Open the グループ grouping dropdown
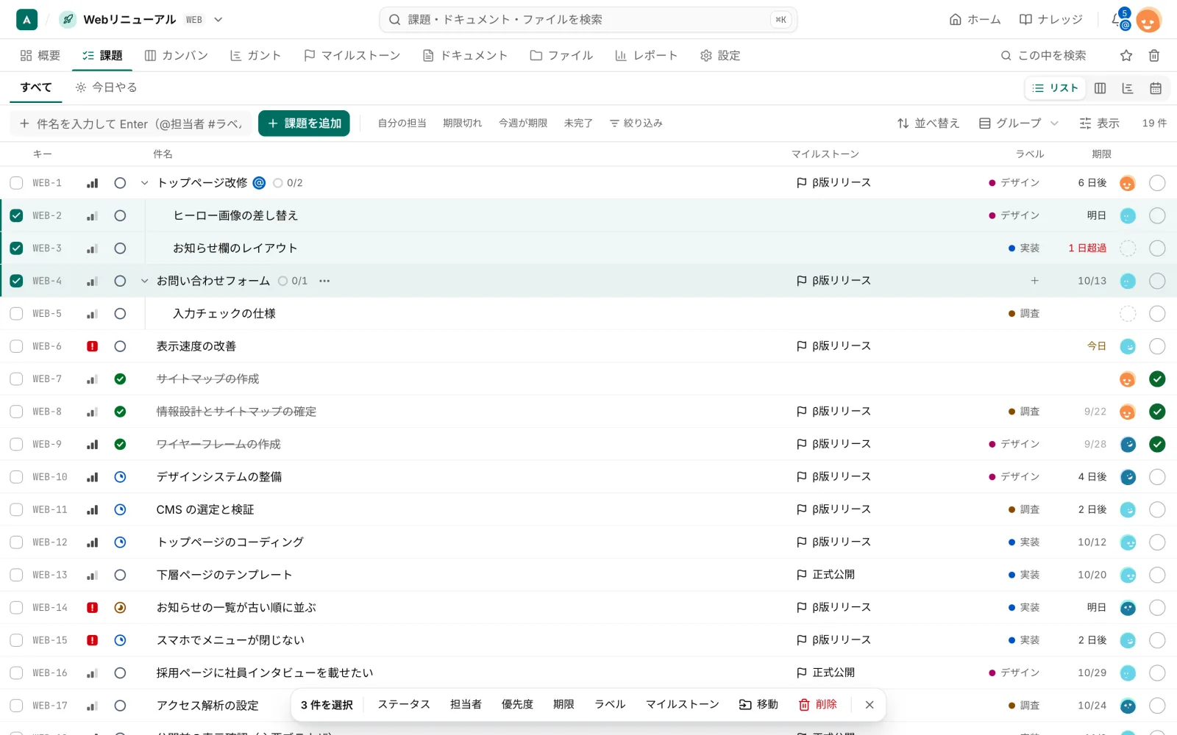1177x735 pixels. (1018, 123)
